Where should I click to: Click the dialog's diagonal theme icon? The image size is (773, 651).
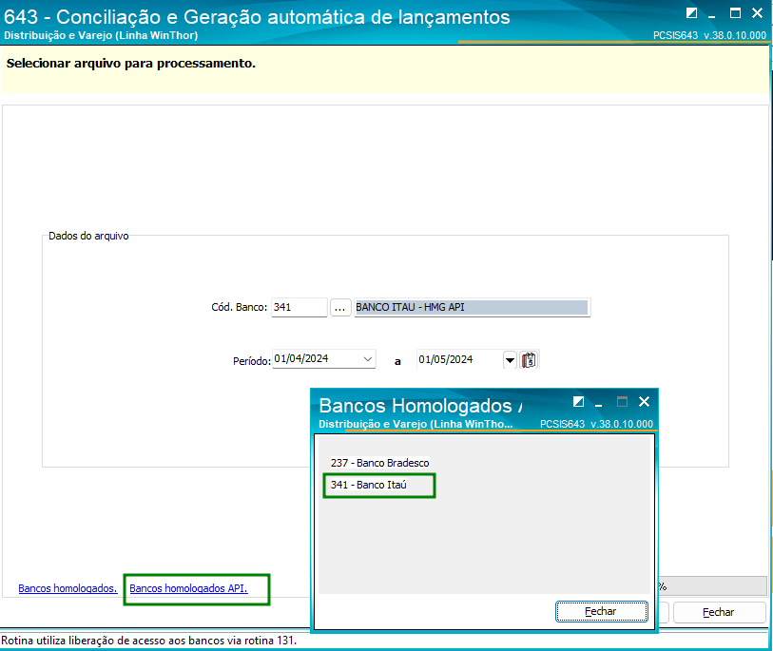[x=579, y=402]
